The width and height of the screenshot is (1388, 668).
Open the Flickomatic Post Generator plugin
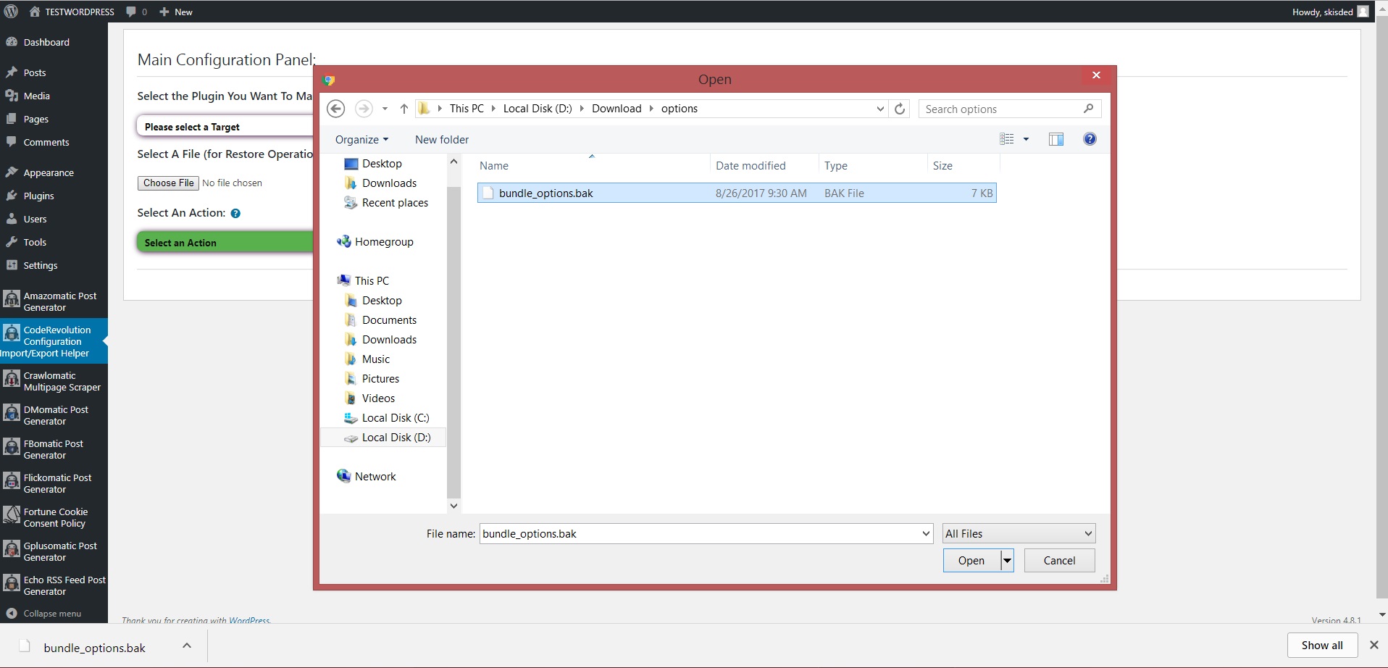pos(54,483)
